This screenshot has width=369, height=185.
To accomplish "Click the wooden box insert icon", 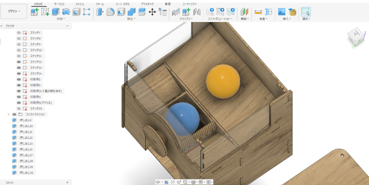I will 292,12.
